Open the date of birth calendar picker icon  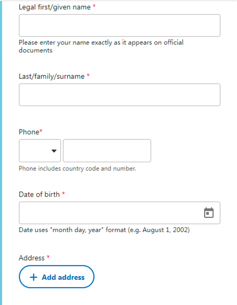point(209,213)
